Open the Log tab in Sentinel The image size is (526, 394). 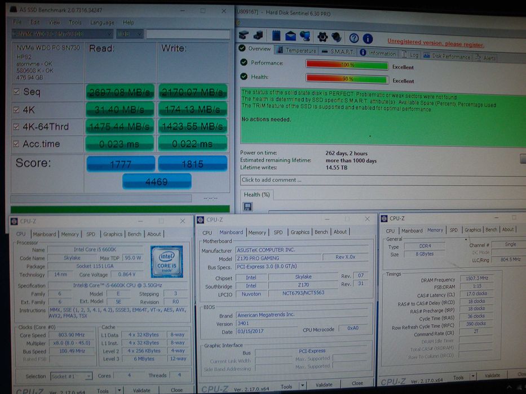[x=410, y=55]
